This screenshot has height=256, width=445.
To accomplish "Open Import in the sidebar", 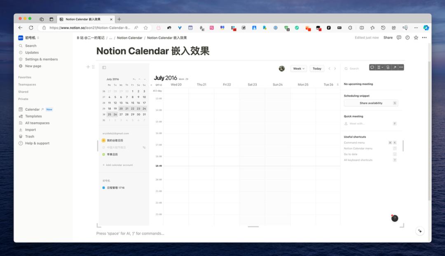I will (30, 129).
